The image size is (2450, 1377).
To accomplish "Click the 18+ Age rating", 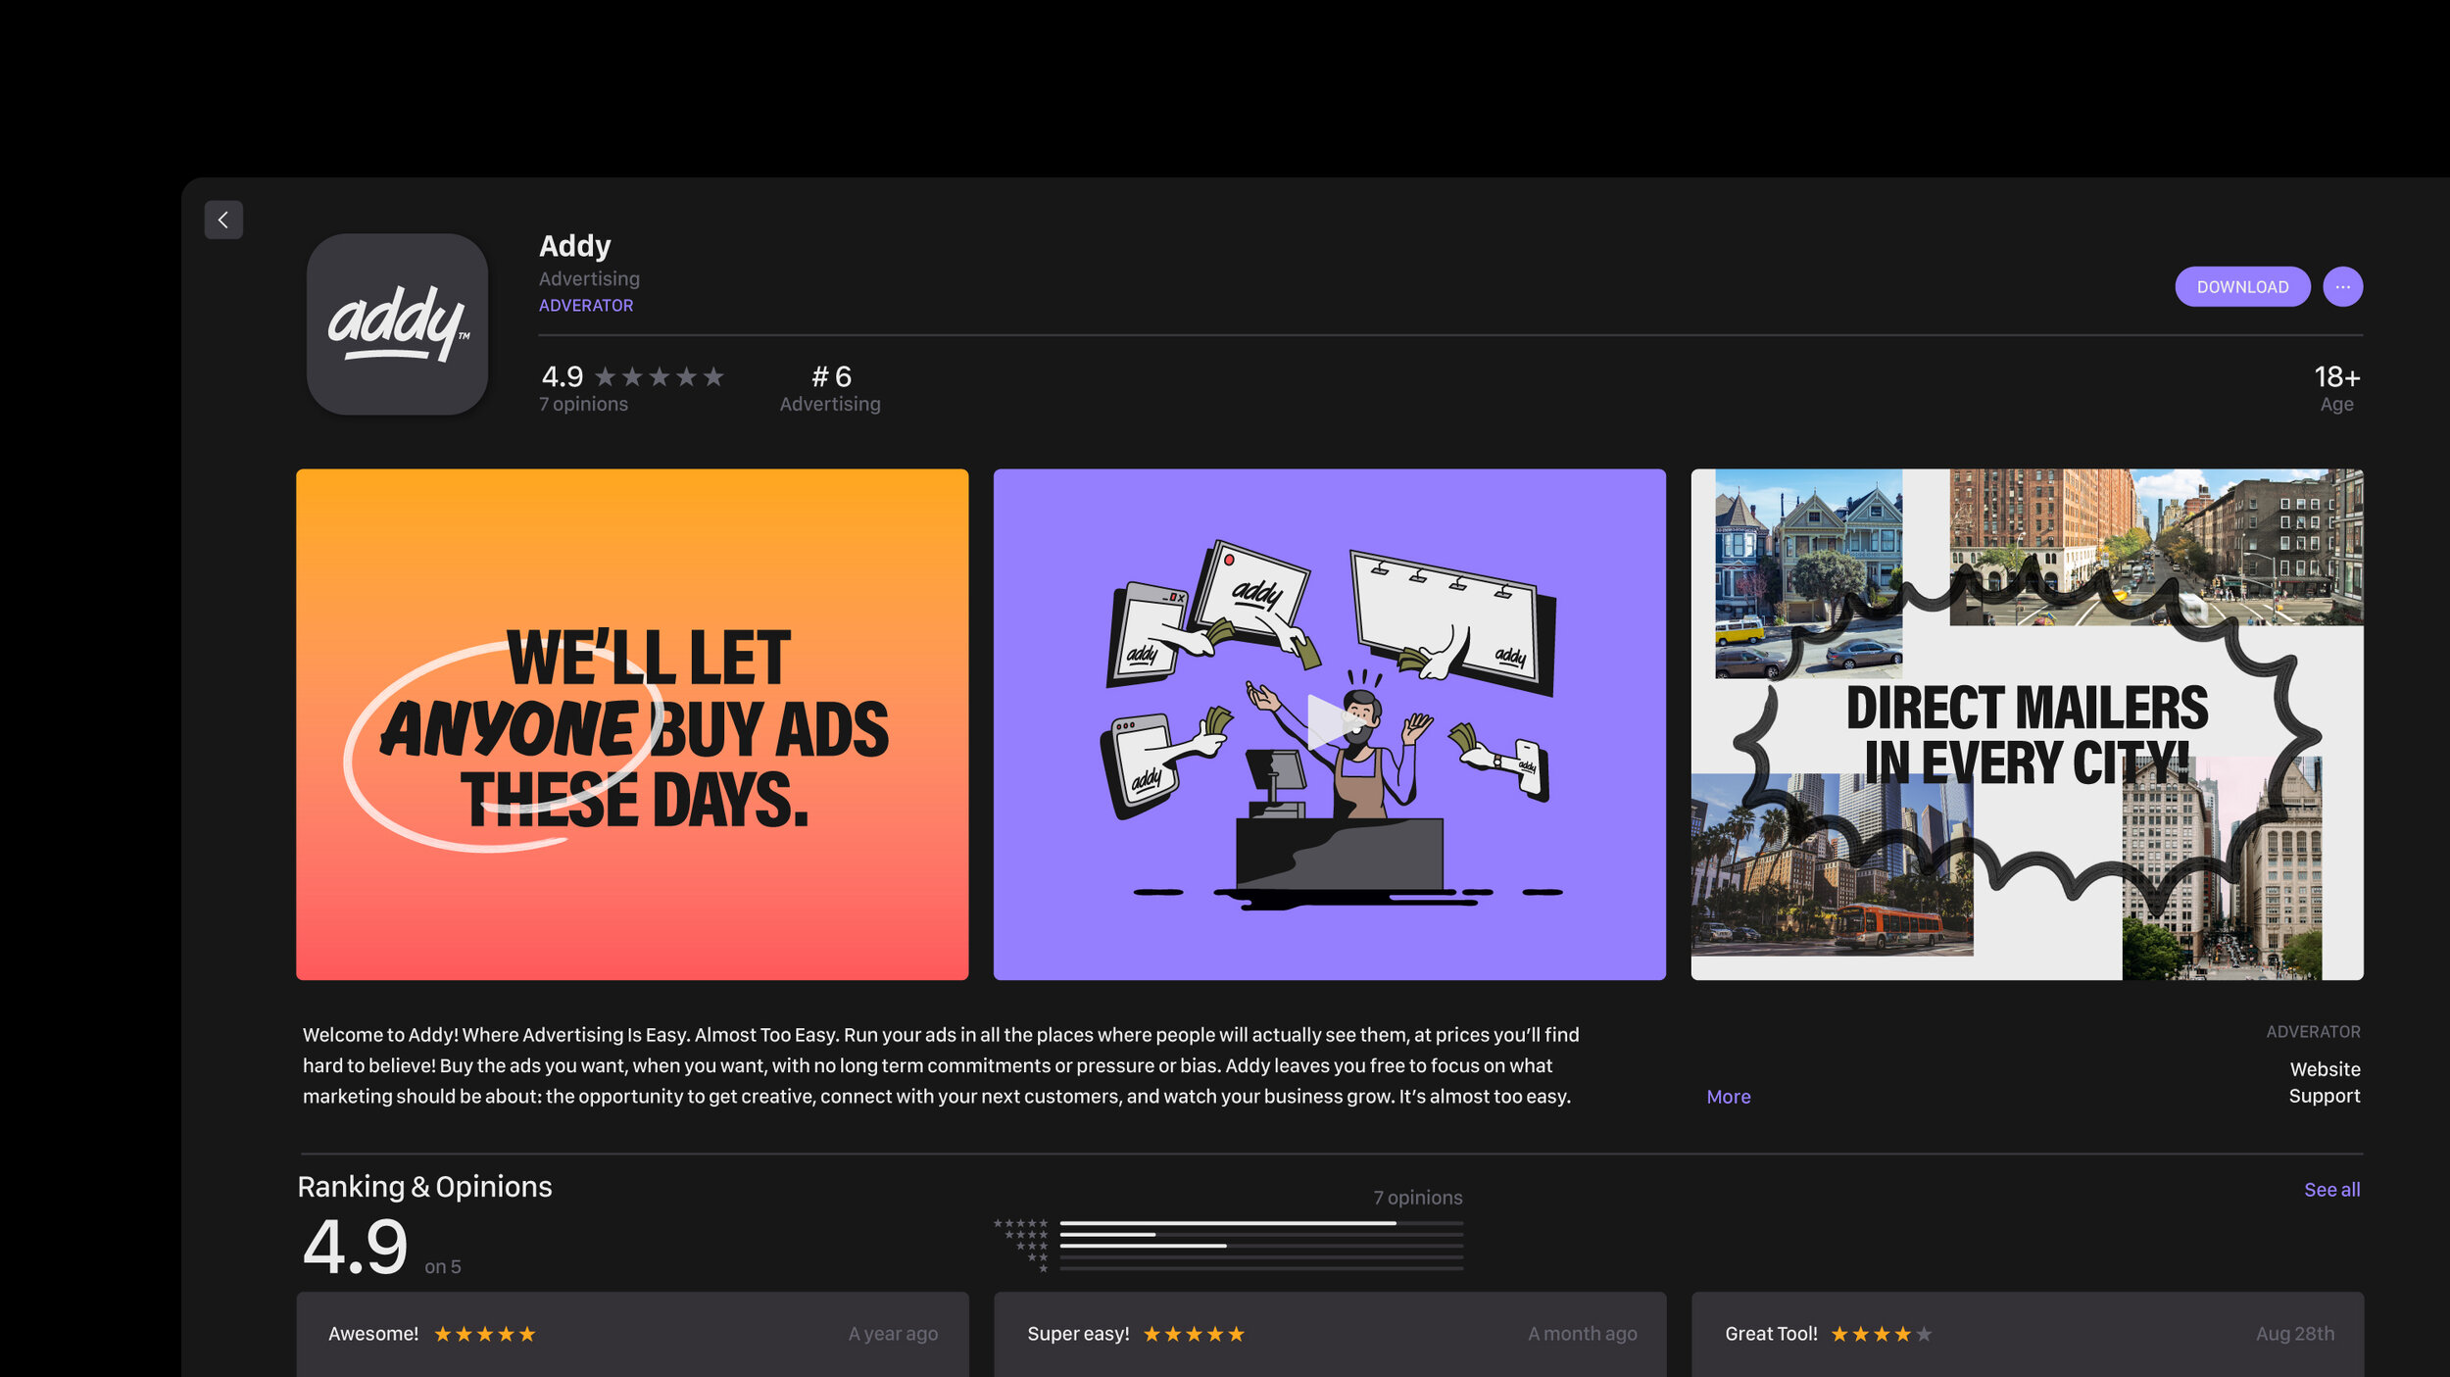I will (2336, 389).
